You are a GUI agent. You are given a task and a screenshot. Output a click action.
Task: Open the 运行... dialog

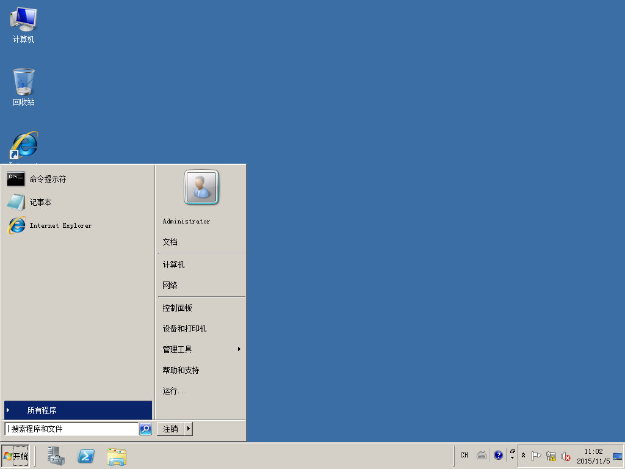[x=175, y=391]
